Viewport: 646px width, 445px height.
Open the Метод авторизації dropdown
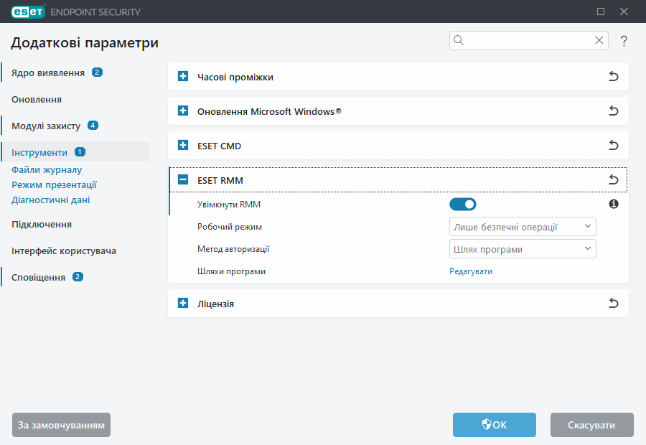[x=523, y=248]
